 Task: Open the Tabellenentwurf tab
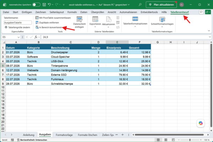tap(179, 12)
